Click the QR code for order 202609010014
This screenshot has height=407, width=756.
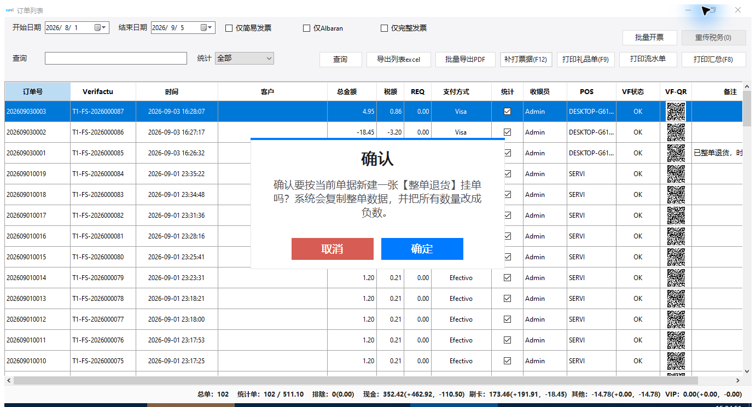pos(676,278)
